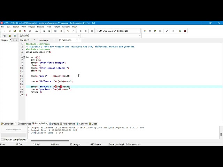
Task: Open the Resources bottom tab
Action: click(24, 124)
